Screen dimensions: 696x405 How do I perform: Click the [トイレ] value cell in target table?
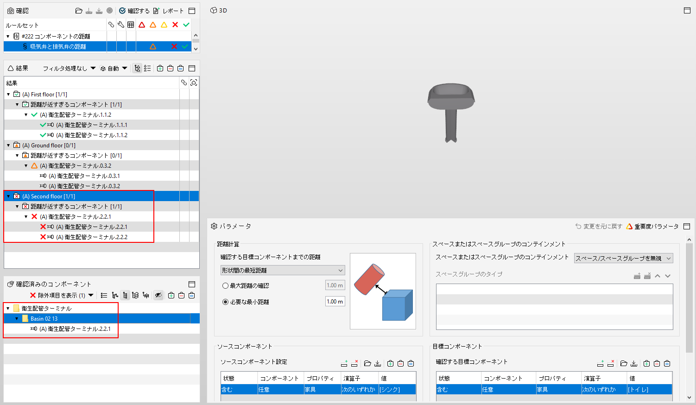pos(649,389)
